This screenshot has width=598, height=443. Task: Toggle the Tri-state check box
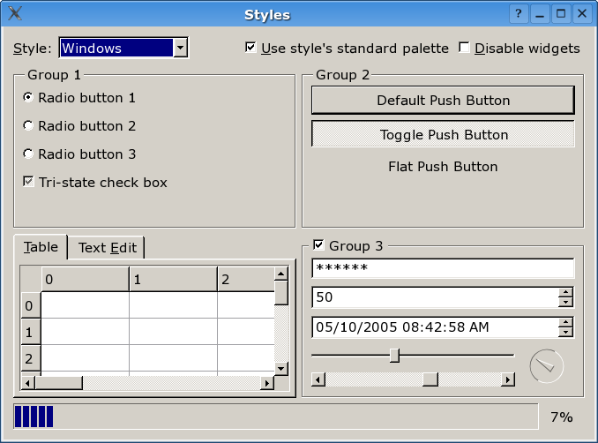[x=29, y=183]
